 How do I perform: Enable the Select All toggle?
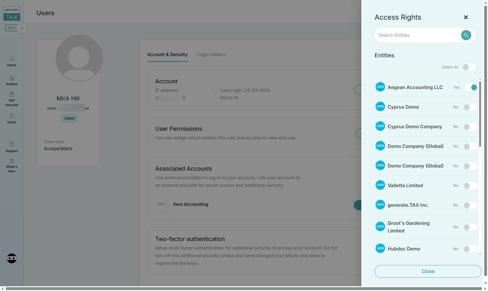469,67
